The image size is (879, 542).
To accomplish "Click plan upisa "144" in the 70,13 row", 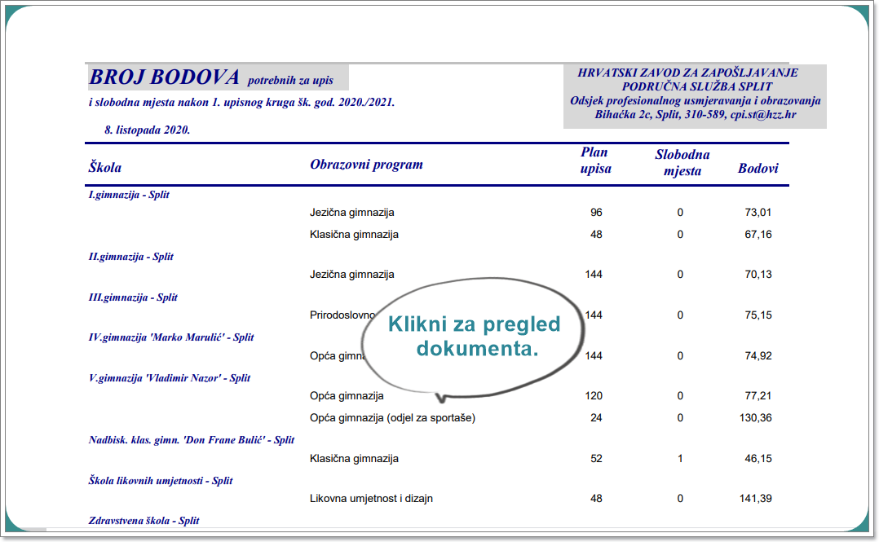I will 594,274.
